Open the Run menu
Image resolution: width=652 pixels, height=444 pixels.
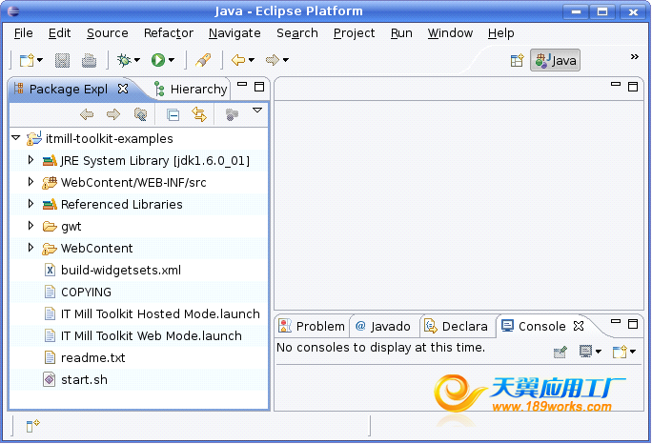coord(401,32)
